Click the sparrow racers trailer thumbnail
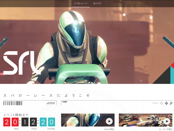This screenshot has width=174, height=131. pyautogui.click(x=145, y=120)
